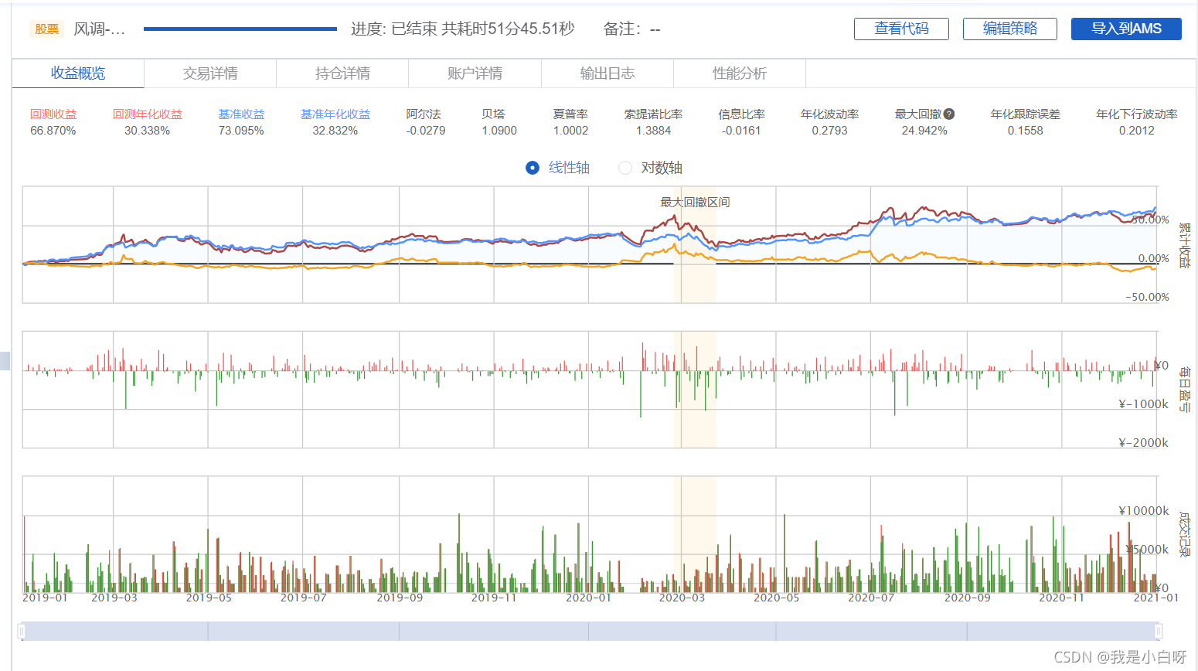Click the 贝塔 metric label
1198x671 pixels.
click(493, 114)
